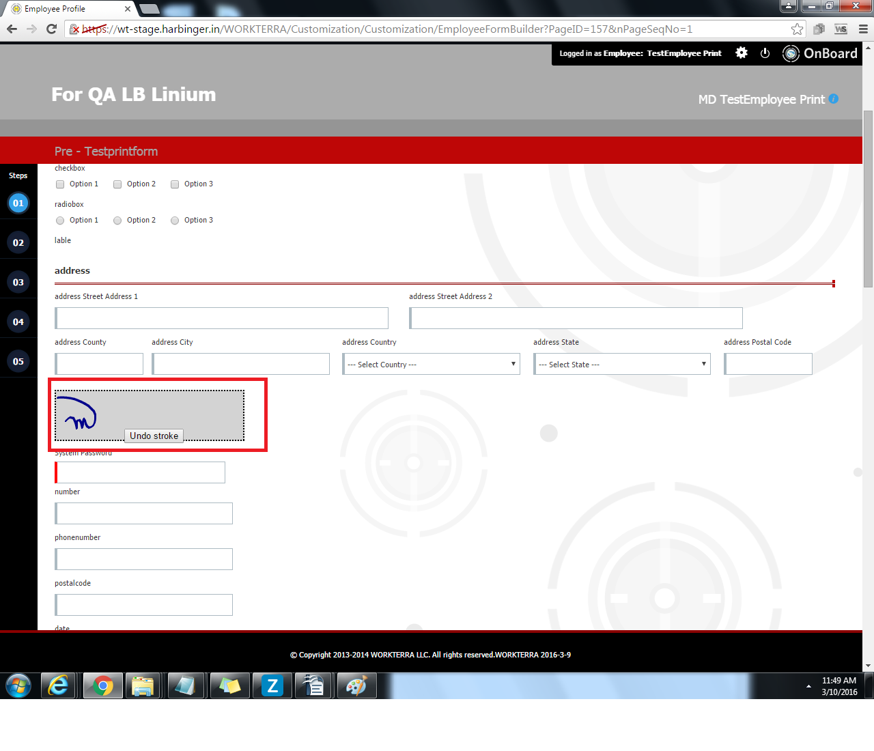Click the Employee Profile browser tab

click(68, 9)
